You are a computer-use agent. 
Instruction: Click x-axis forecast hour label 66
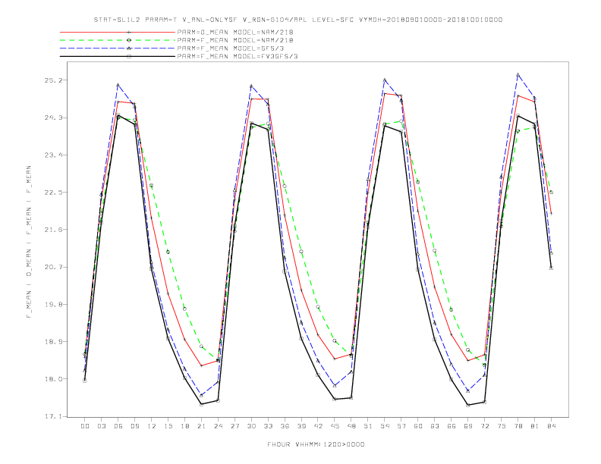click(452, 426)
